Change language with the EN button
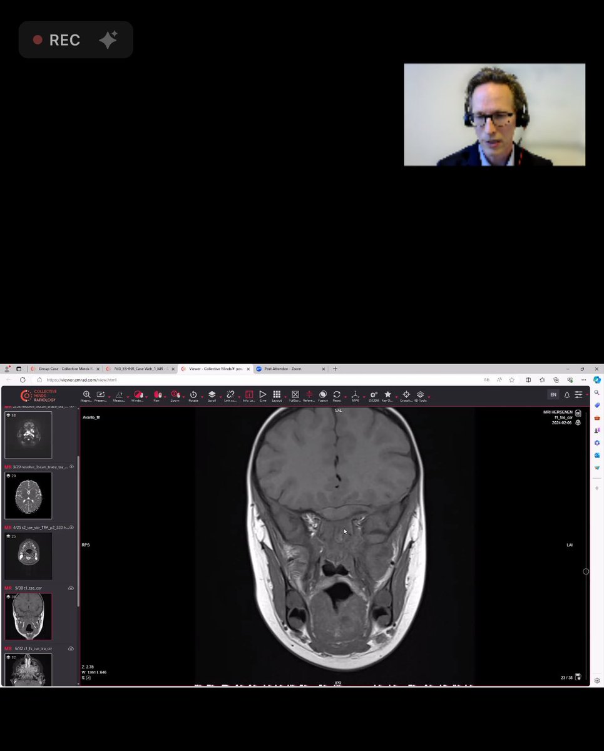 [x=553, y=395]
